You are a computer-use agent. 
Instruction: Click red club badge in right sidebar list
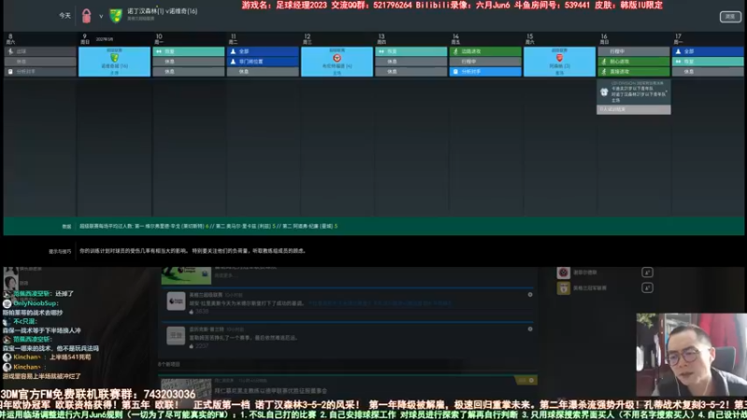563,273
